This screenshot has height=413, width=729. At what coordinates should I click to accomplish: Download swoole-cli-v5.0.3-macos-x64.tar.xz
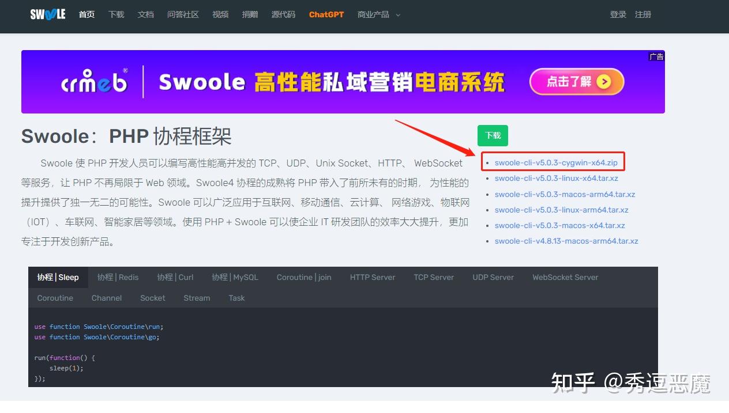pyautogui.click(x=560, y=225)
